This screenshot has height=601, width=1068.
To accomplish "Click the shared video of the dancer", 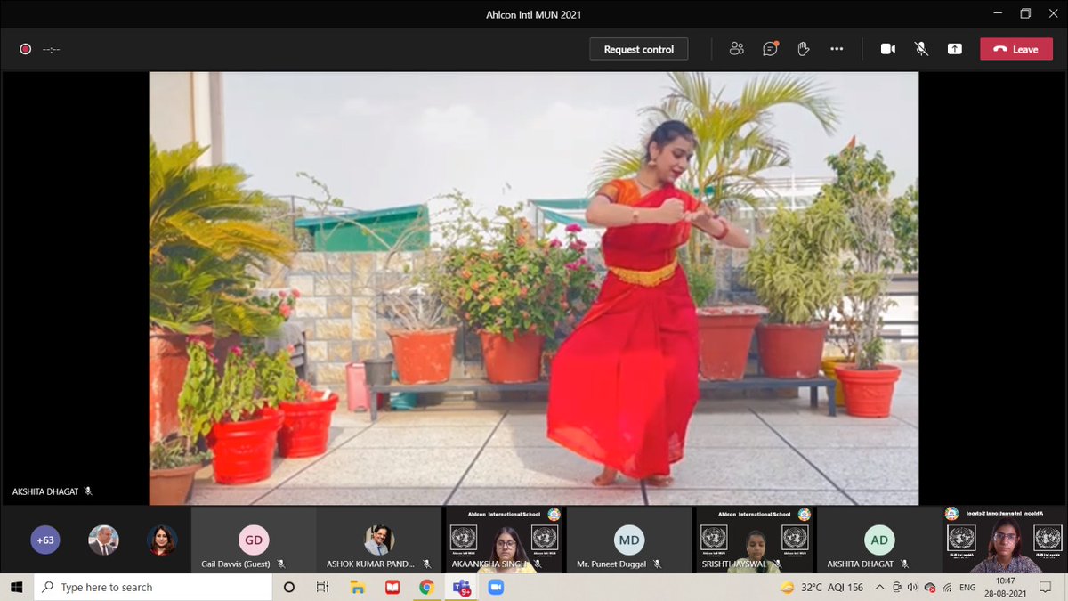I will tap(534, 288).
